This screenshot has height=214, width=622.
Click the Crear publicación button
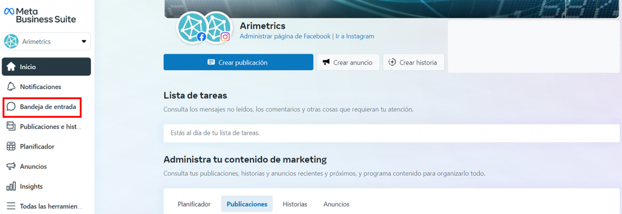pyautogui.click(x=238, y=62)
